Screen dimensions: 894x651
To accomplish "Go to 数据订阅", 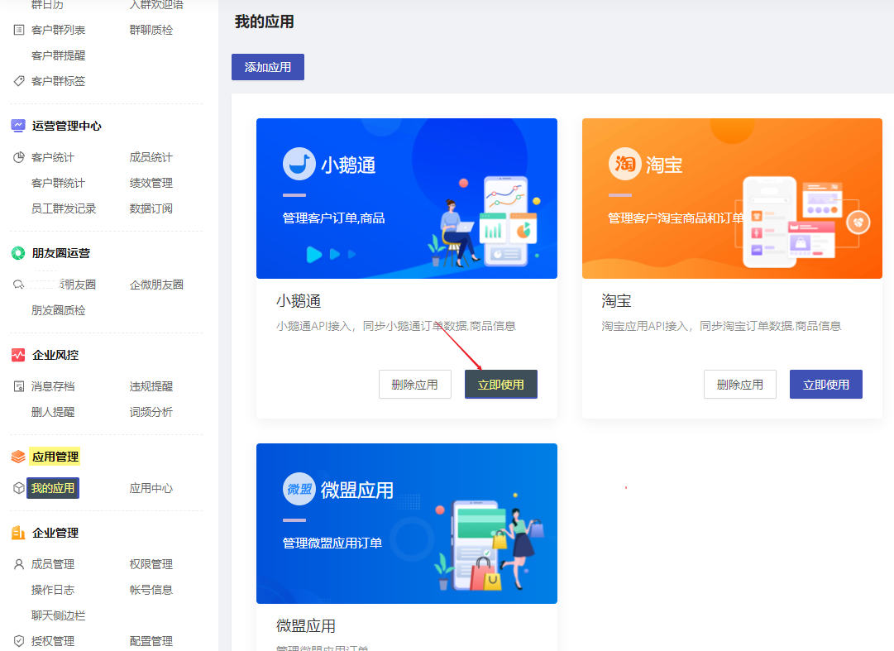I will (x=151, y=208).
